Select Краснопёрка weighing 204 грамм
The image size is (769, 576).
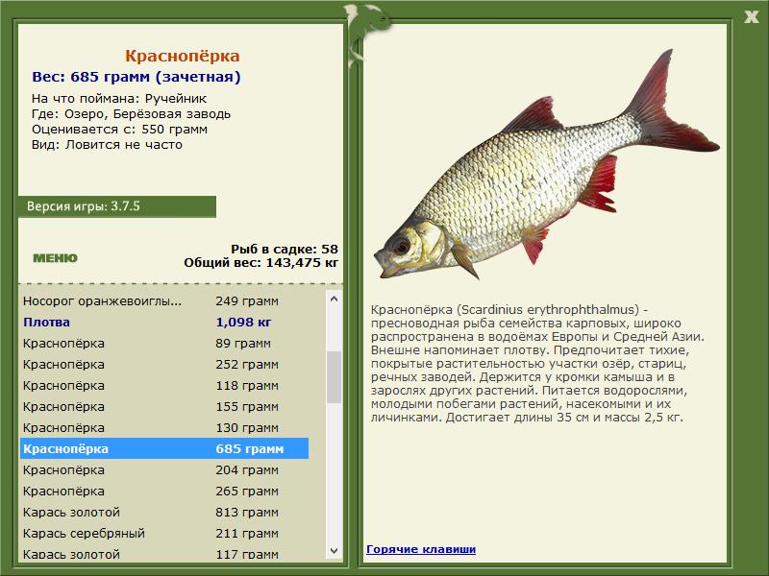[164, 469]
